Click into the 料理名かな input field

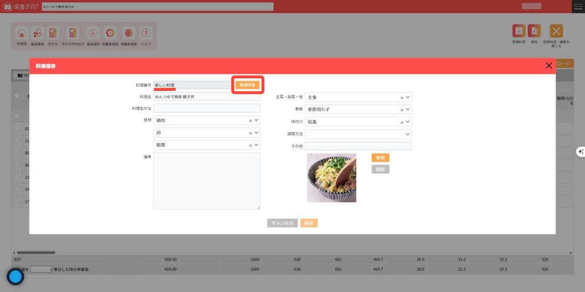[206, 108]
